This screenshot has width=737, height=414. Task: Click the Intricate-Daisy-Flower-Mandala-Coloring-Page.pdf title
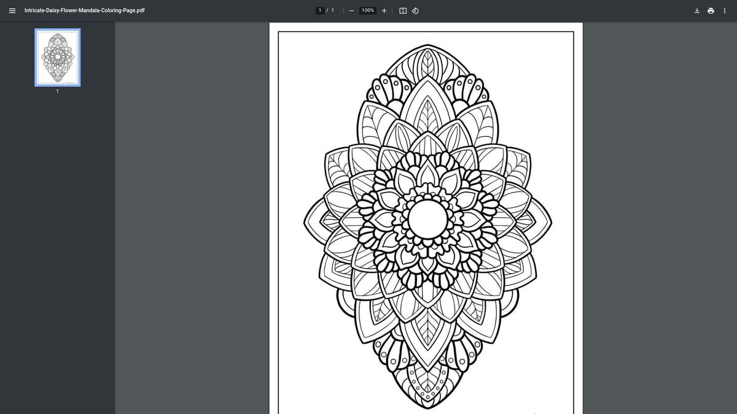(x=83, y=10)
